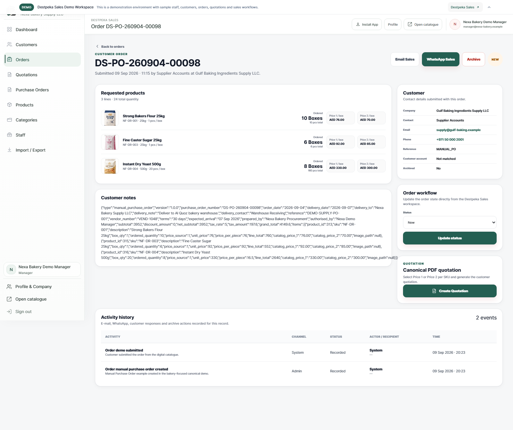This screenshot has width=513, height=430.
Task: Open Products from the sidebar
Action: (42, 105)
